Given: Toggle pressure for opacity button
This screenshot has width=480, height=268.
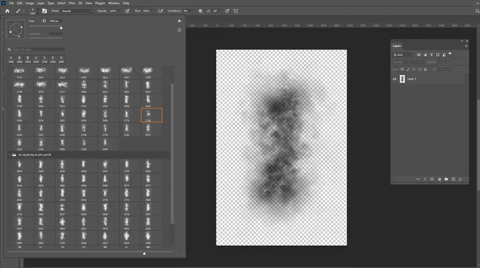Looking at the screenshot, I should (127, 11).
